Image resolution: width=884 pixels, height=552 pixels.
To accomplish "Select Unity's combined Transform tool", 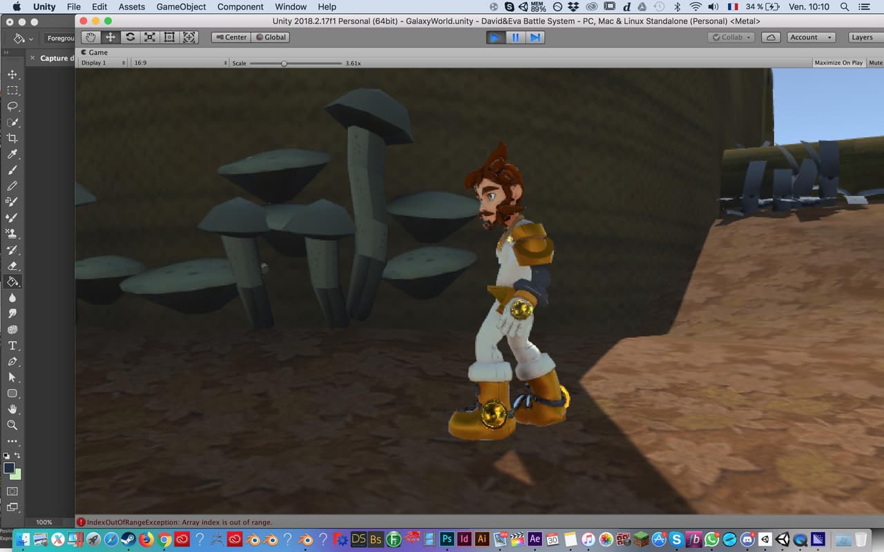I will click(x=189, y=37).
